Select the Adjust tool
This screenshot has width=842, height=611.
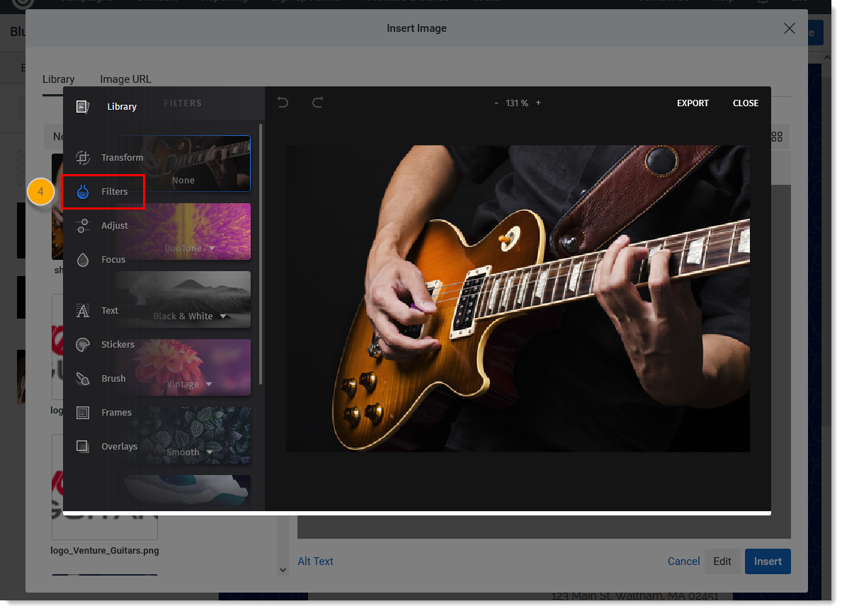[x=115, y=225]
